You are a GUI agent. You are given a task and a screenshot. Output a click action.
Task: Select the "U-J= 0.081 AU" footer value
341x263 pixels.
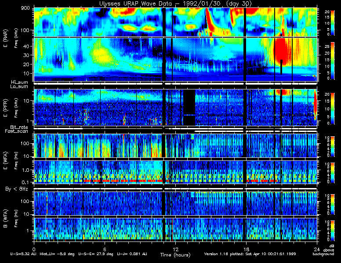[132, 254]
